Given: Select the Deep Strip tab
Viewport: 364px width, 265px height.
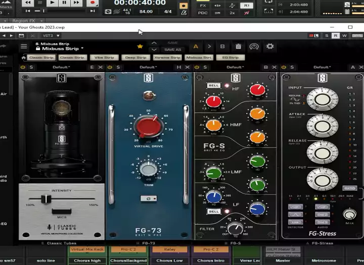Looking at the screenshot, I should pyautogui.click(x=136, y=58).
